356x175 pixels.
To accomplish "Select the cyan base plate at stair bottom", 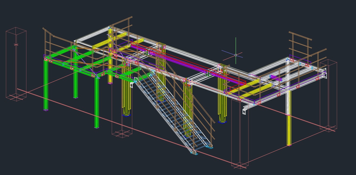I will [x=195, y=153].
